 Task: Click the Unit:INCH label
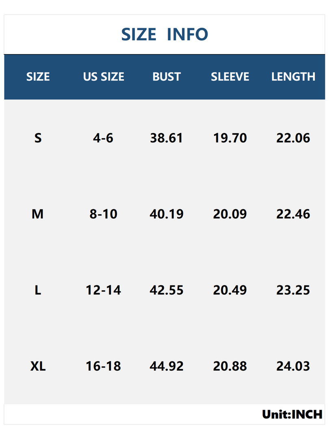(292, 415)
